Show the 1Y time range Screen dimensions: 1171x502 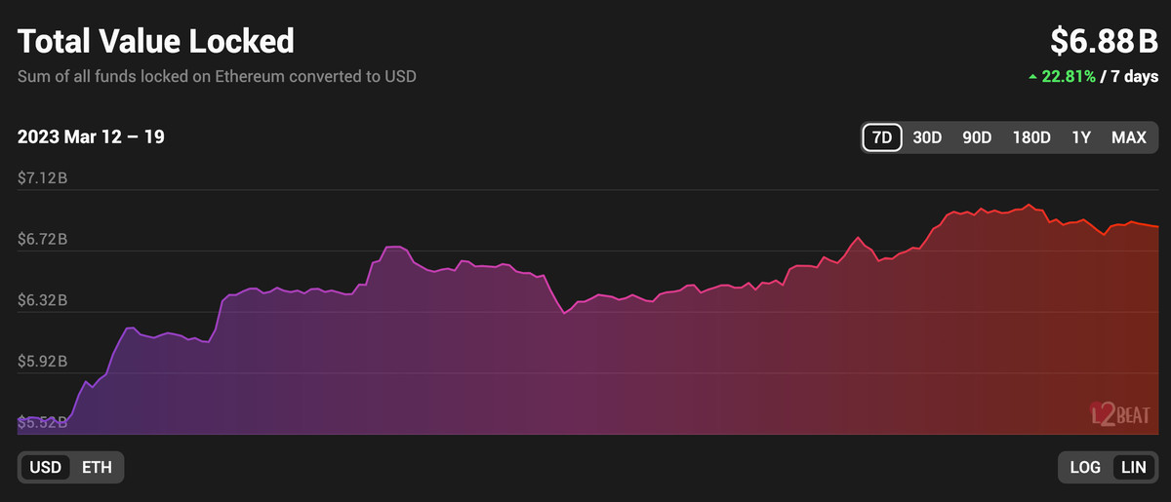1081,137
